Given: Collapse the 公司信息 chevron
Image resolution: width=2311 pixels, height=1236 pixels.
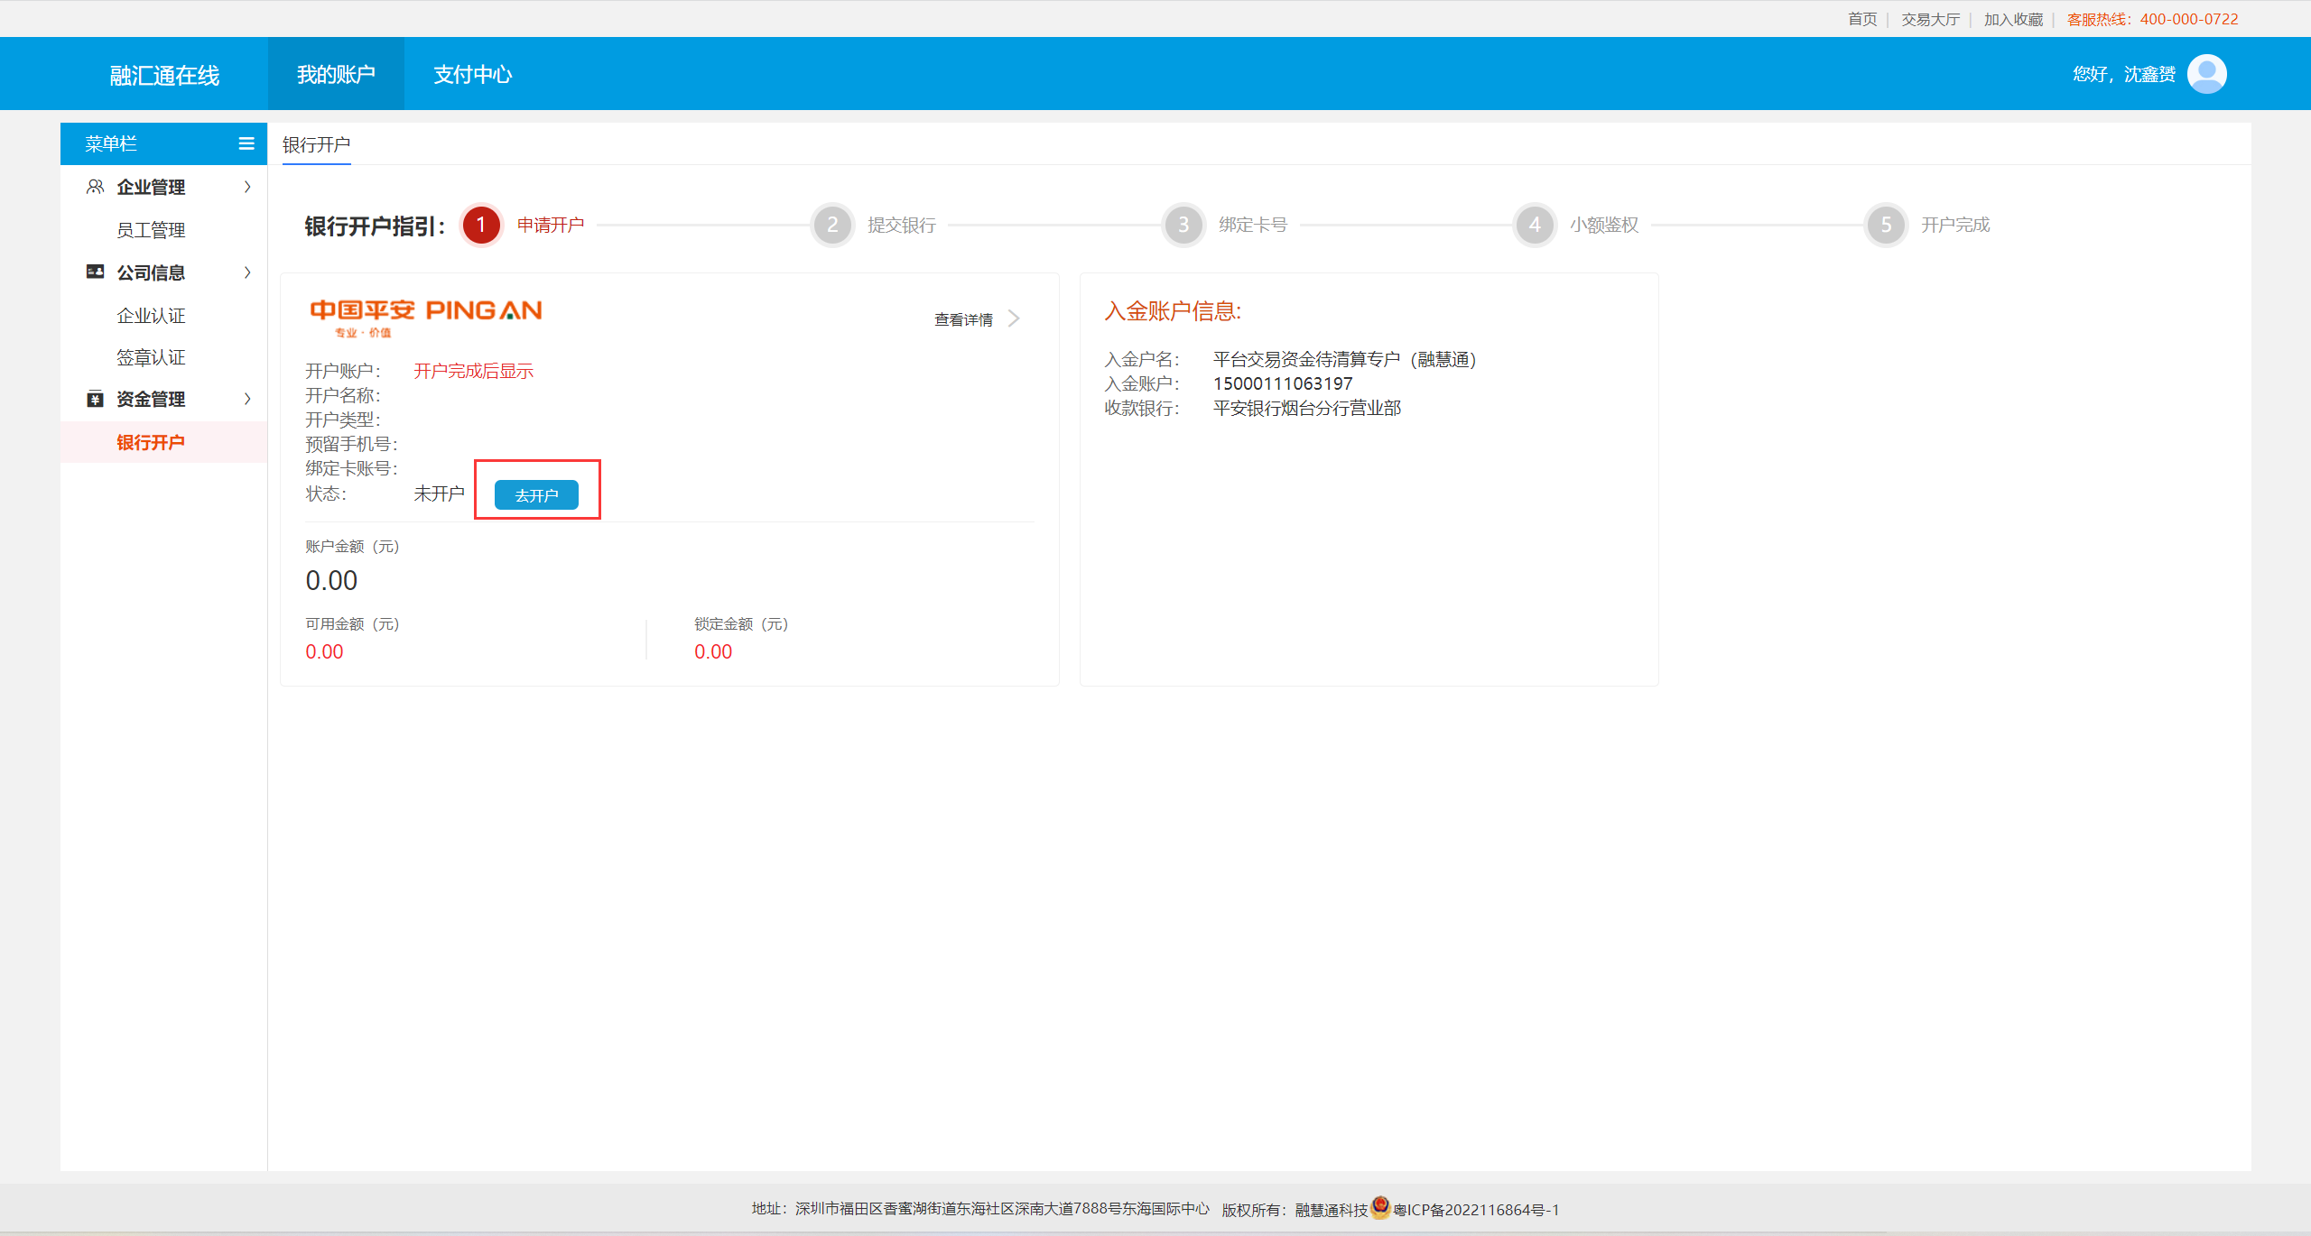Looking at the screenshot, I should [247, 272].
